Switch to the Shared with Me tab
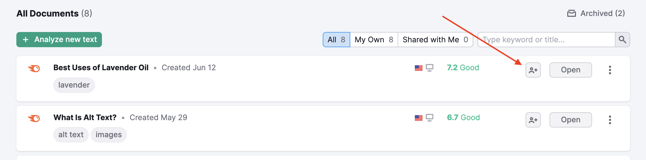The height and width of the screenshot is (160, 646). coord(435,40)
